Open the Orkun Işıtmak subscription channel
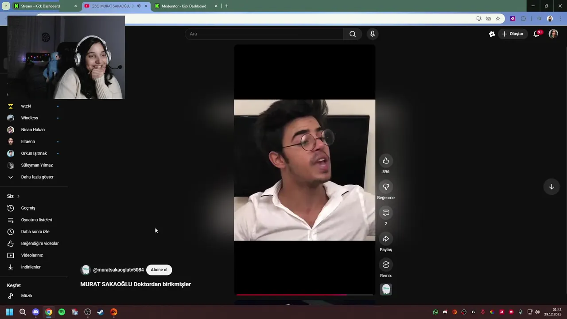 [34, 153]
